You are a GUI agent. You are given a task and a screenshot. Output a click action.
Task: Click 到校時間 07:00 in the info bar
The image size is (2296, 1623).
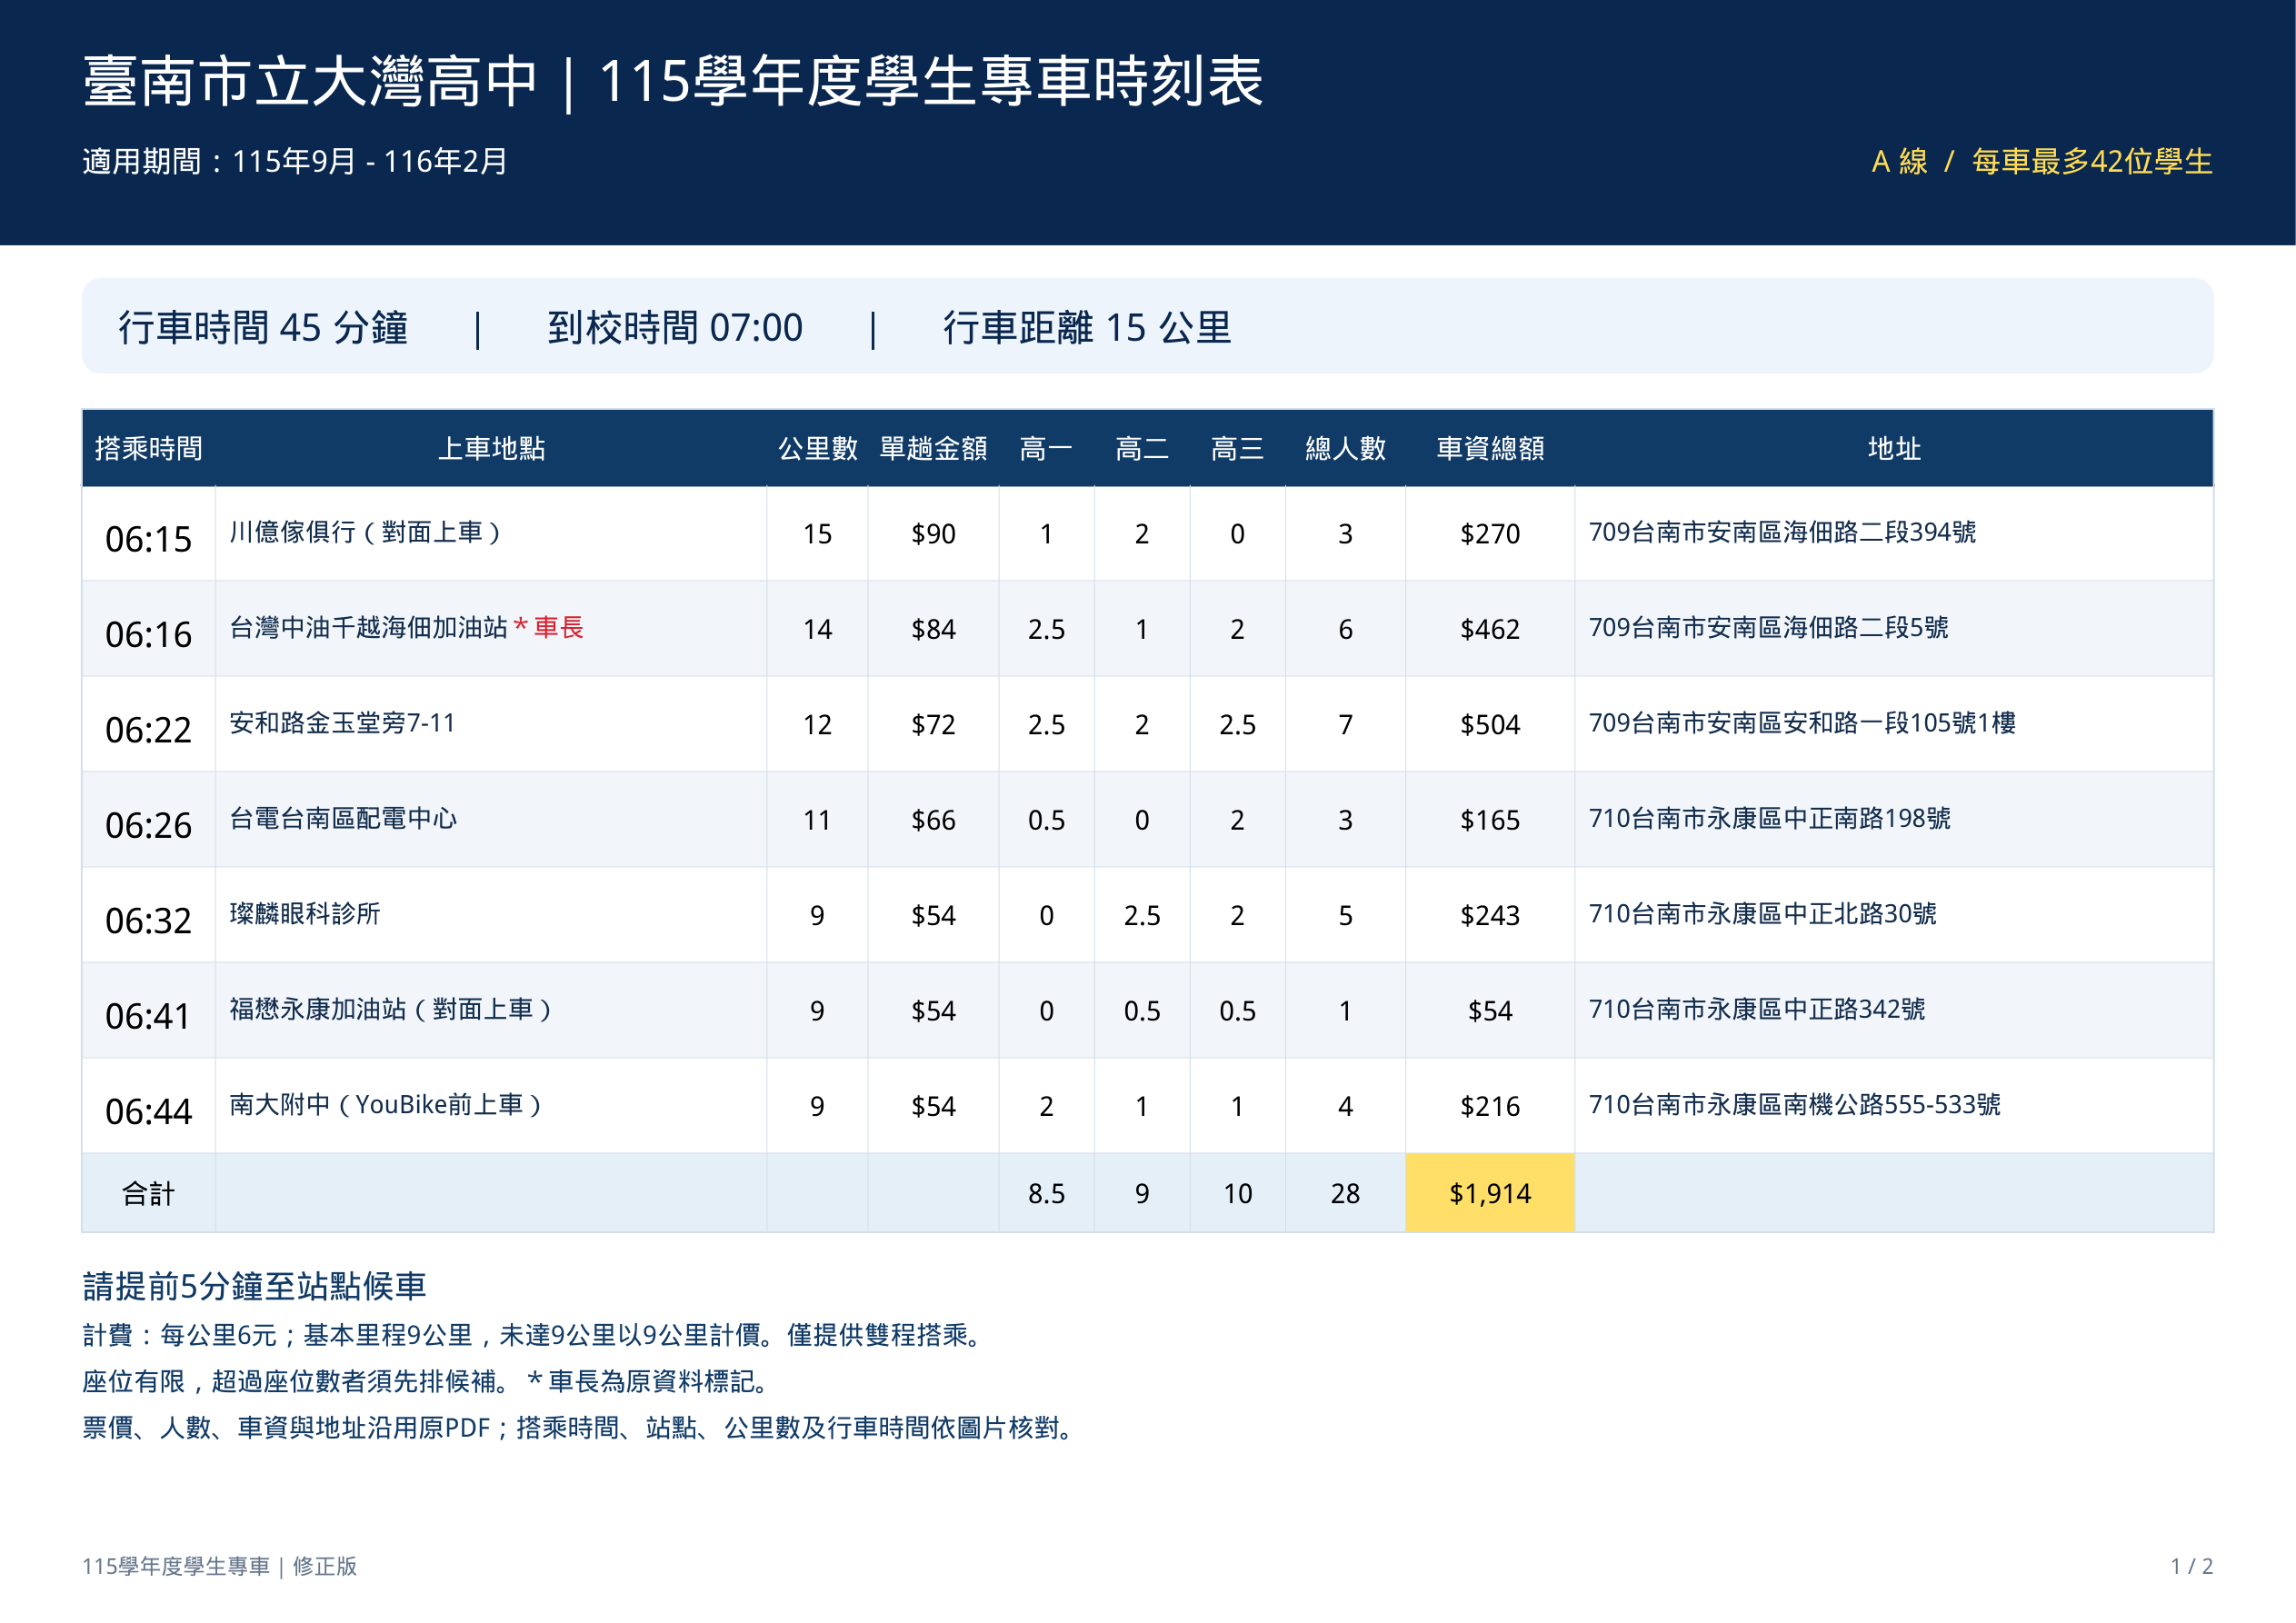pos(675,327)
